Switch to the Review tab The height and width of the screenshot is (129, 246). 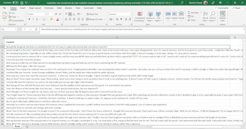tap(68, 8)
